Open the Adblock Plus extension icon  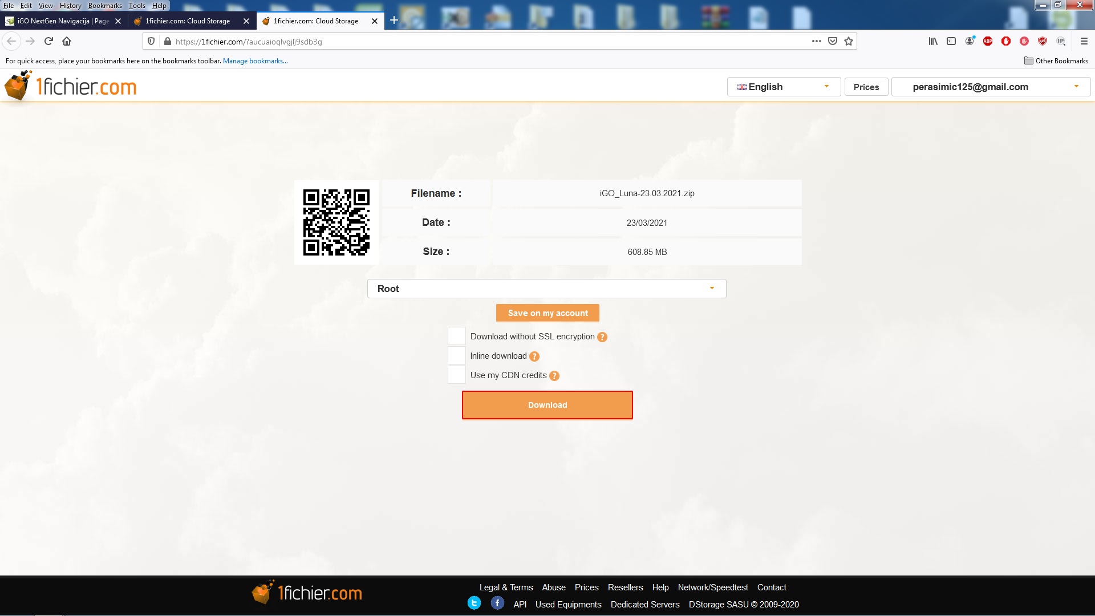click(988, 41)
